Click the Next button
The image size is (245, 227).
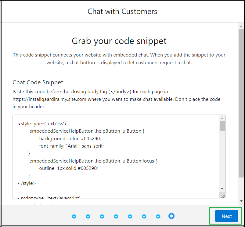[x=226, y=216]
